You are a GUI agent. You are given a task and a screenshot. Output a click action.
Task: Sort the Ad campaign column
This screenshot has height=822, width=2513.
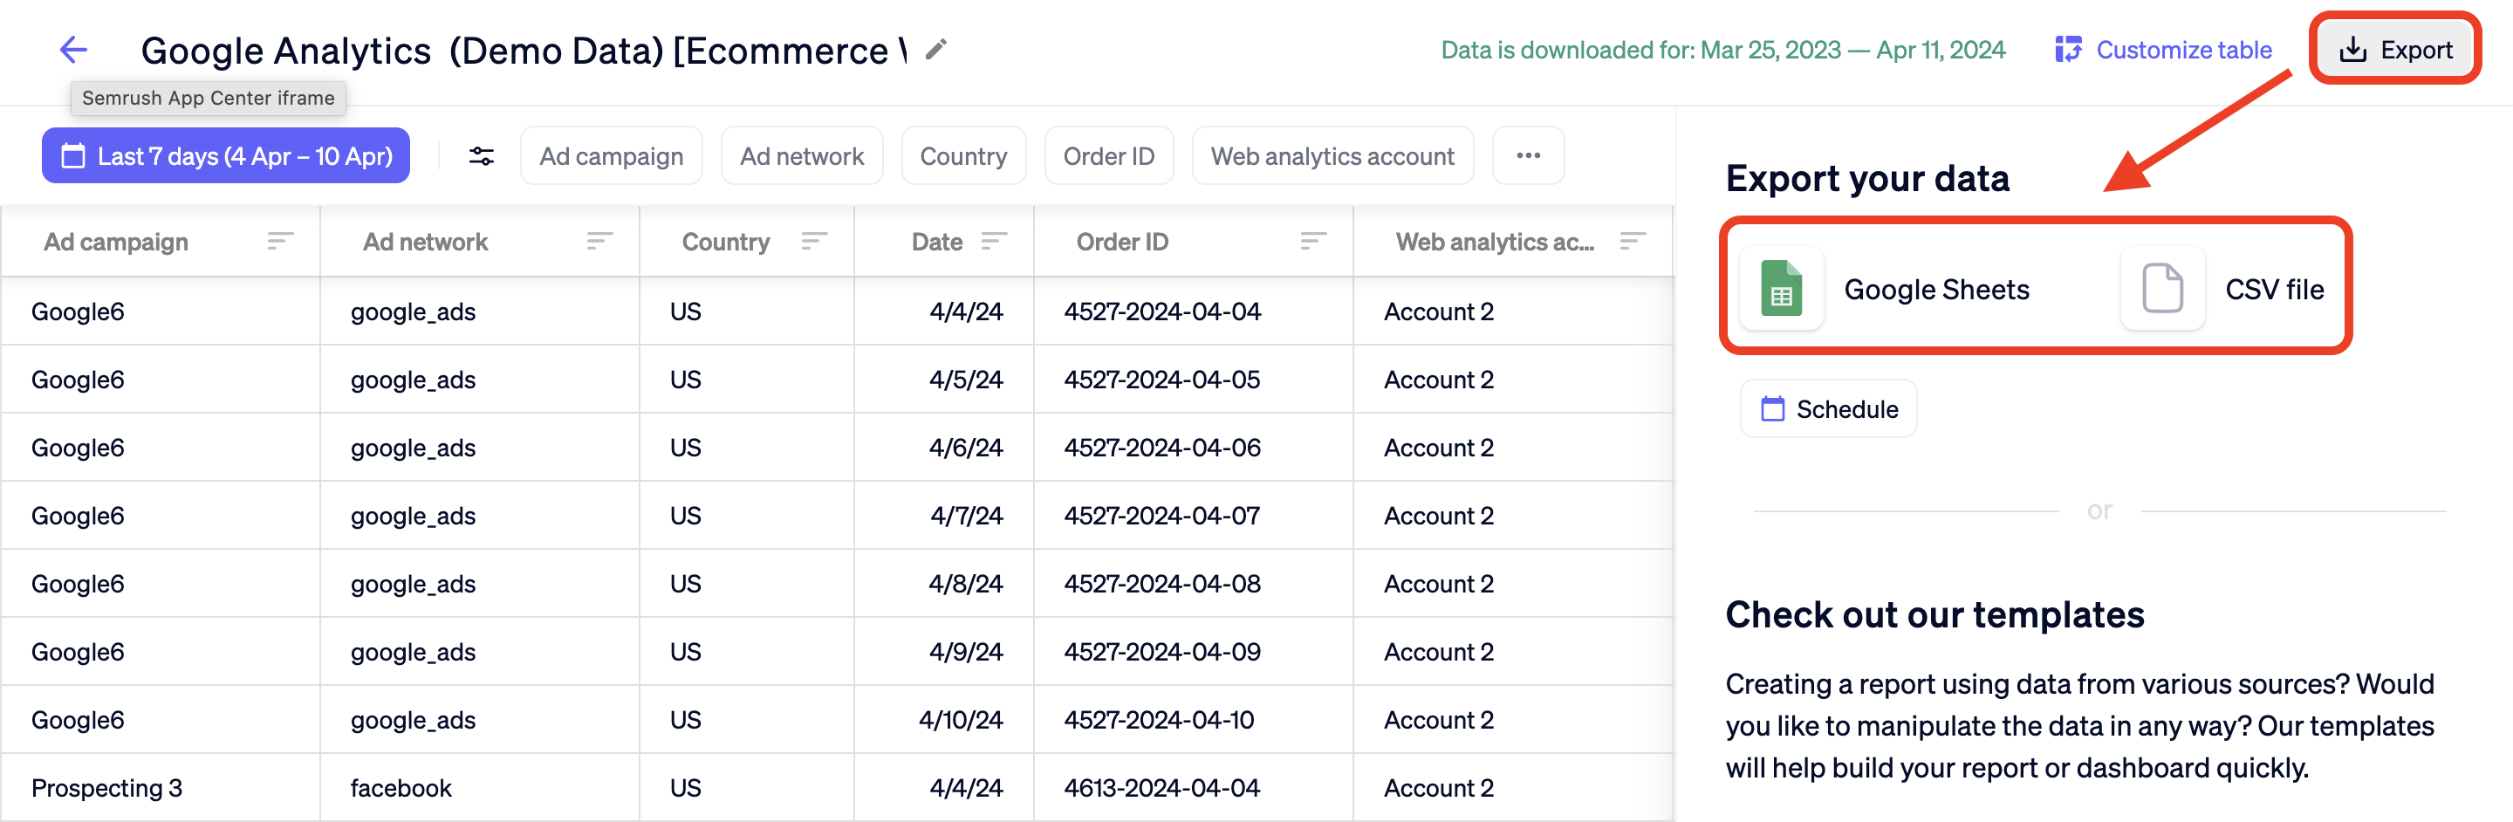tap(280, 241)
